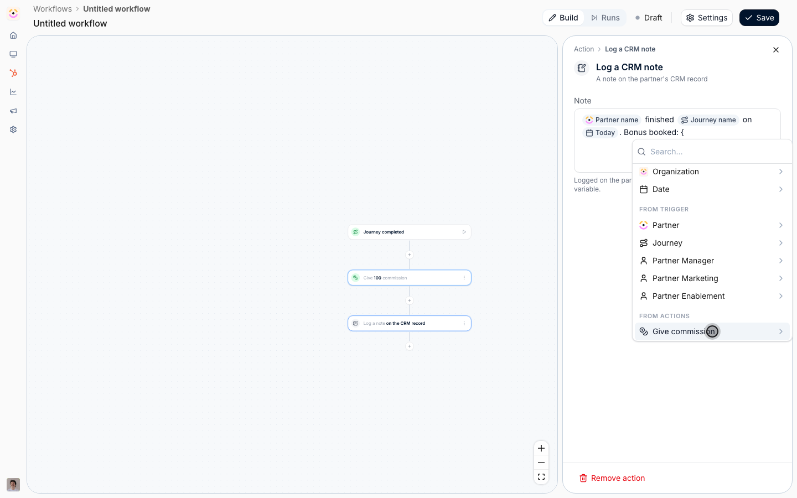Open the monitor icon in sidebar
Image resolution: width=797 pixels, height=498 pixels.
(x=13, y=54)
